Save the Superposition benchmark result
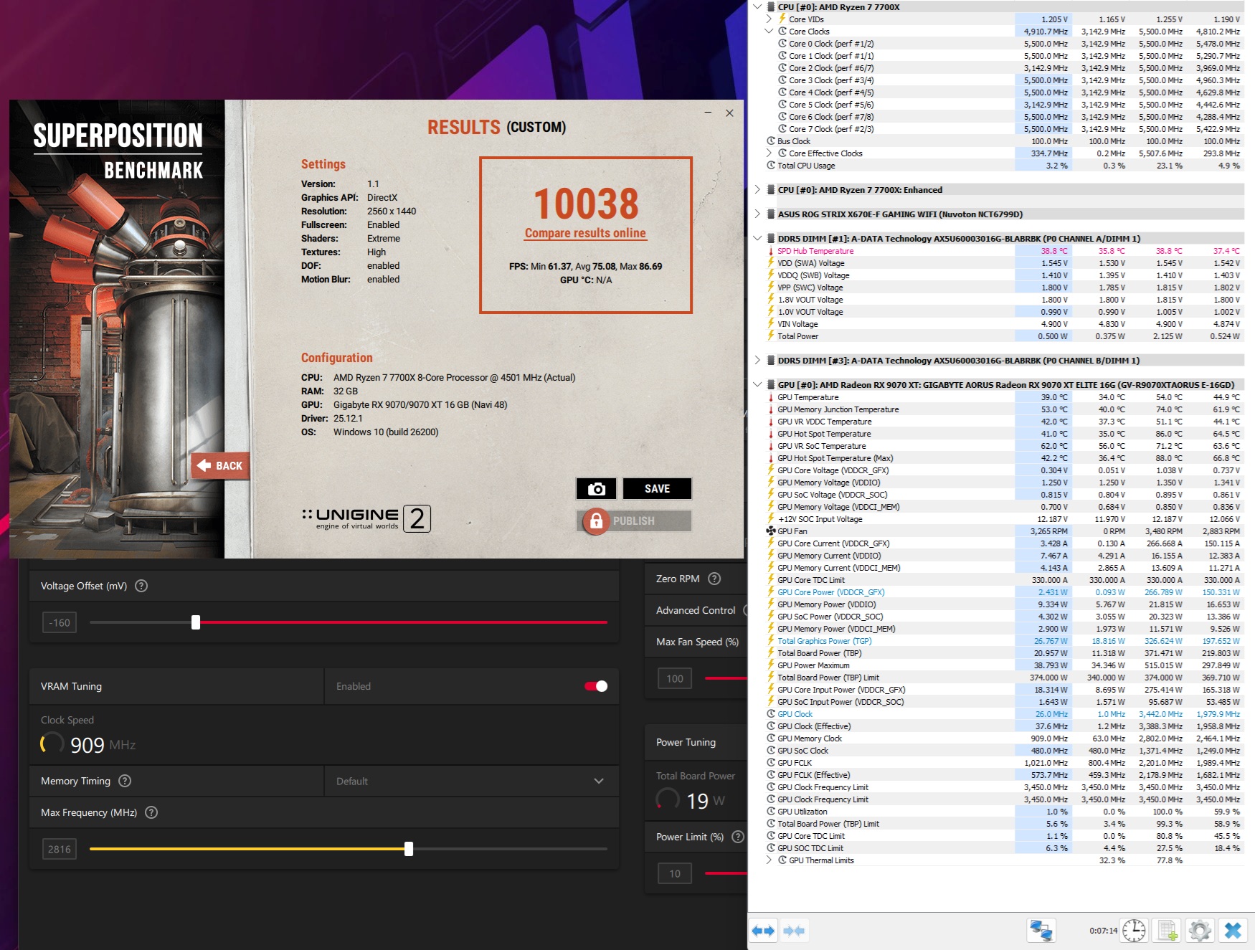This screenshot has height=950, width=1255. point(657,488)
